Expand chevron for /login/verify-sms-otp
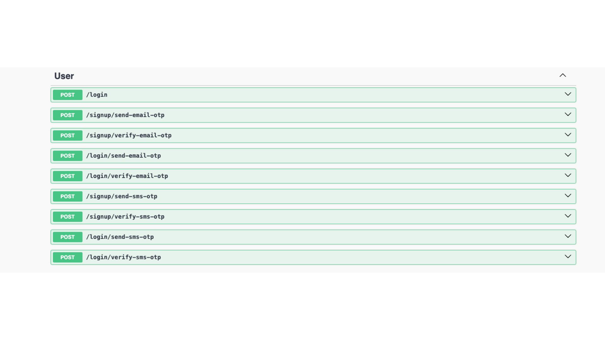The height and width of the screenshot is (340, 605). click(x=568, y=257)
